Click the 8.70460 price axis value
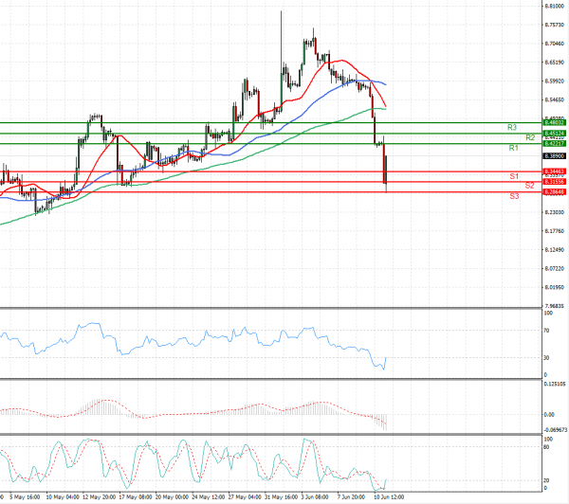 tap(555, 44)
